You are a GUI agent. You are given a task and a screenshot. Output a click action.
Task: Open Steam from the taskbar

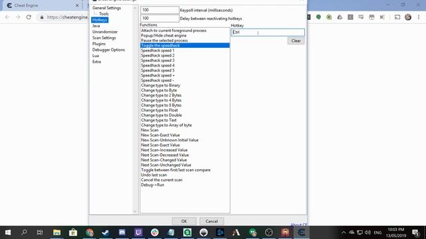pyautogui.click(x=105, y=232)
